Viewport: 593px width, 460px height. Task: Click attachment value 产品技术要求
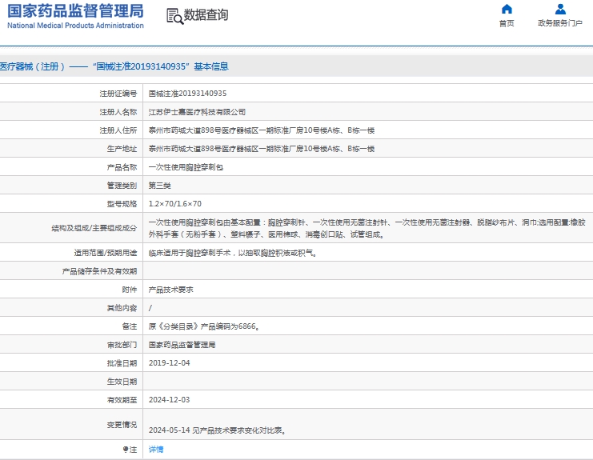(x=171, y=290)
